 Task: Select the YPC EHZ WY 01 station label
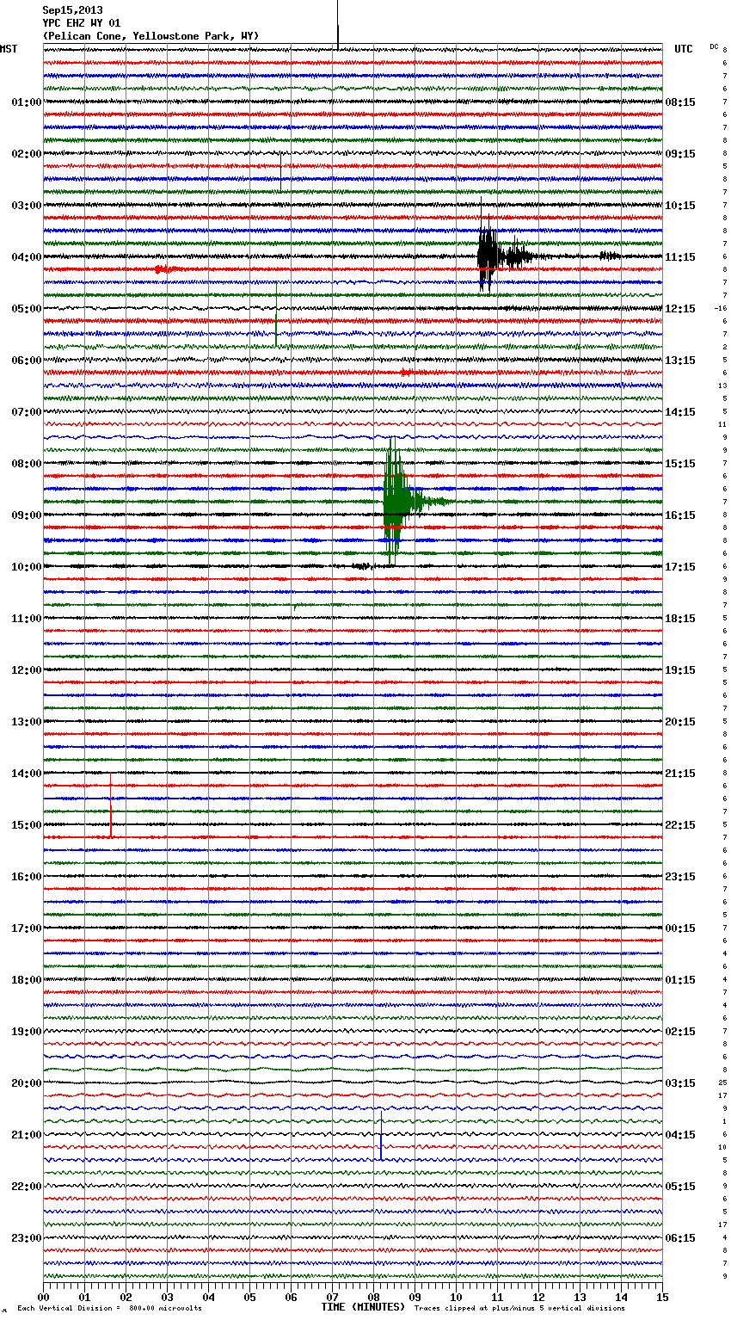pyautogui.click(x=82, y=23)
